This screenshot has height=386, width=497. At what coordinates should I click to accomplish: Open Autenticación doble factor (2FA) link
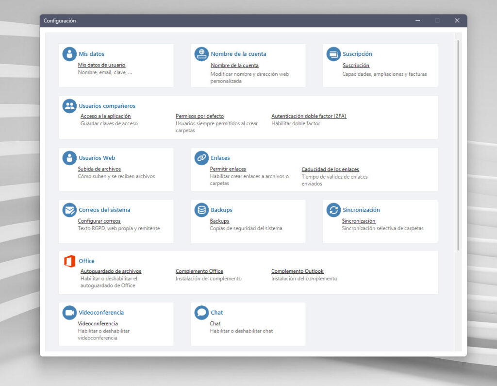309,116
